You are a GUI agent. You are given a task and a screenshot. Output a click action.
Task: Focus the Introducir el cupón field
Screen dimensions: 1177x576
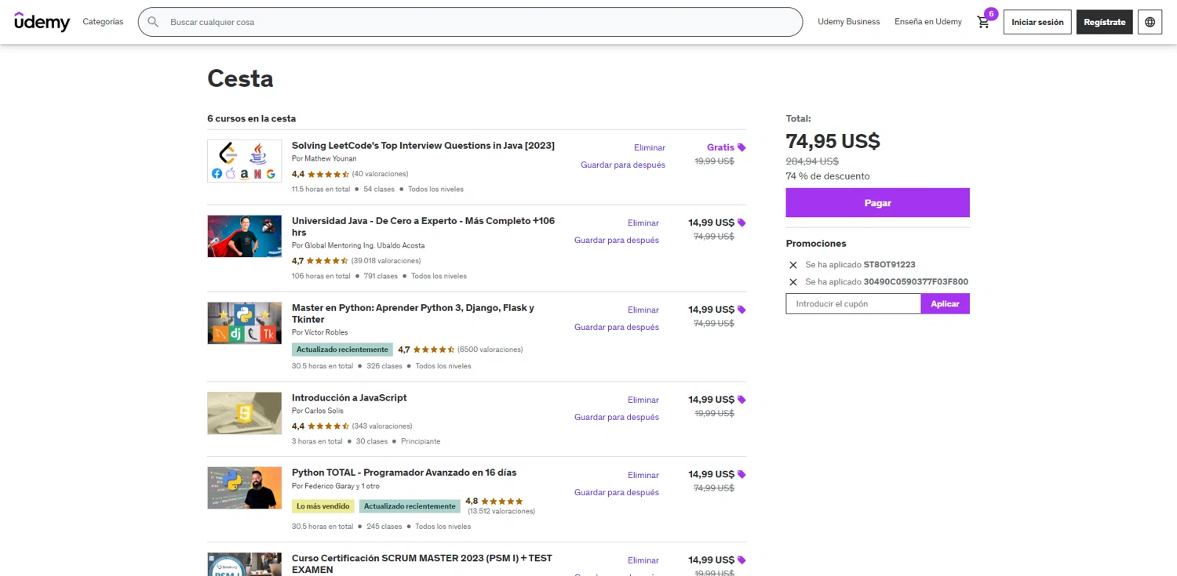(x=853, y=303)
